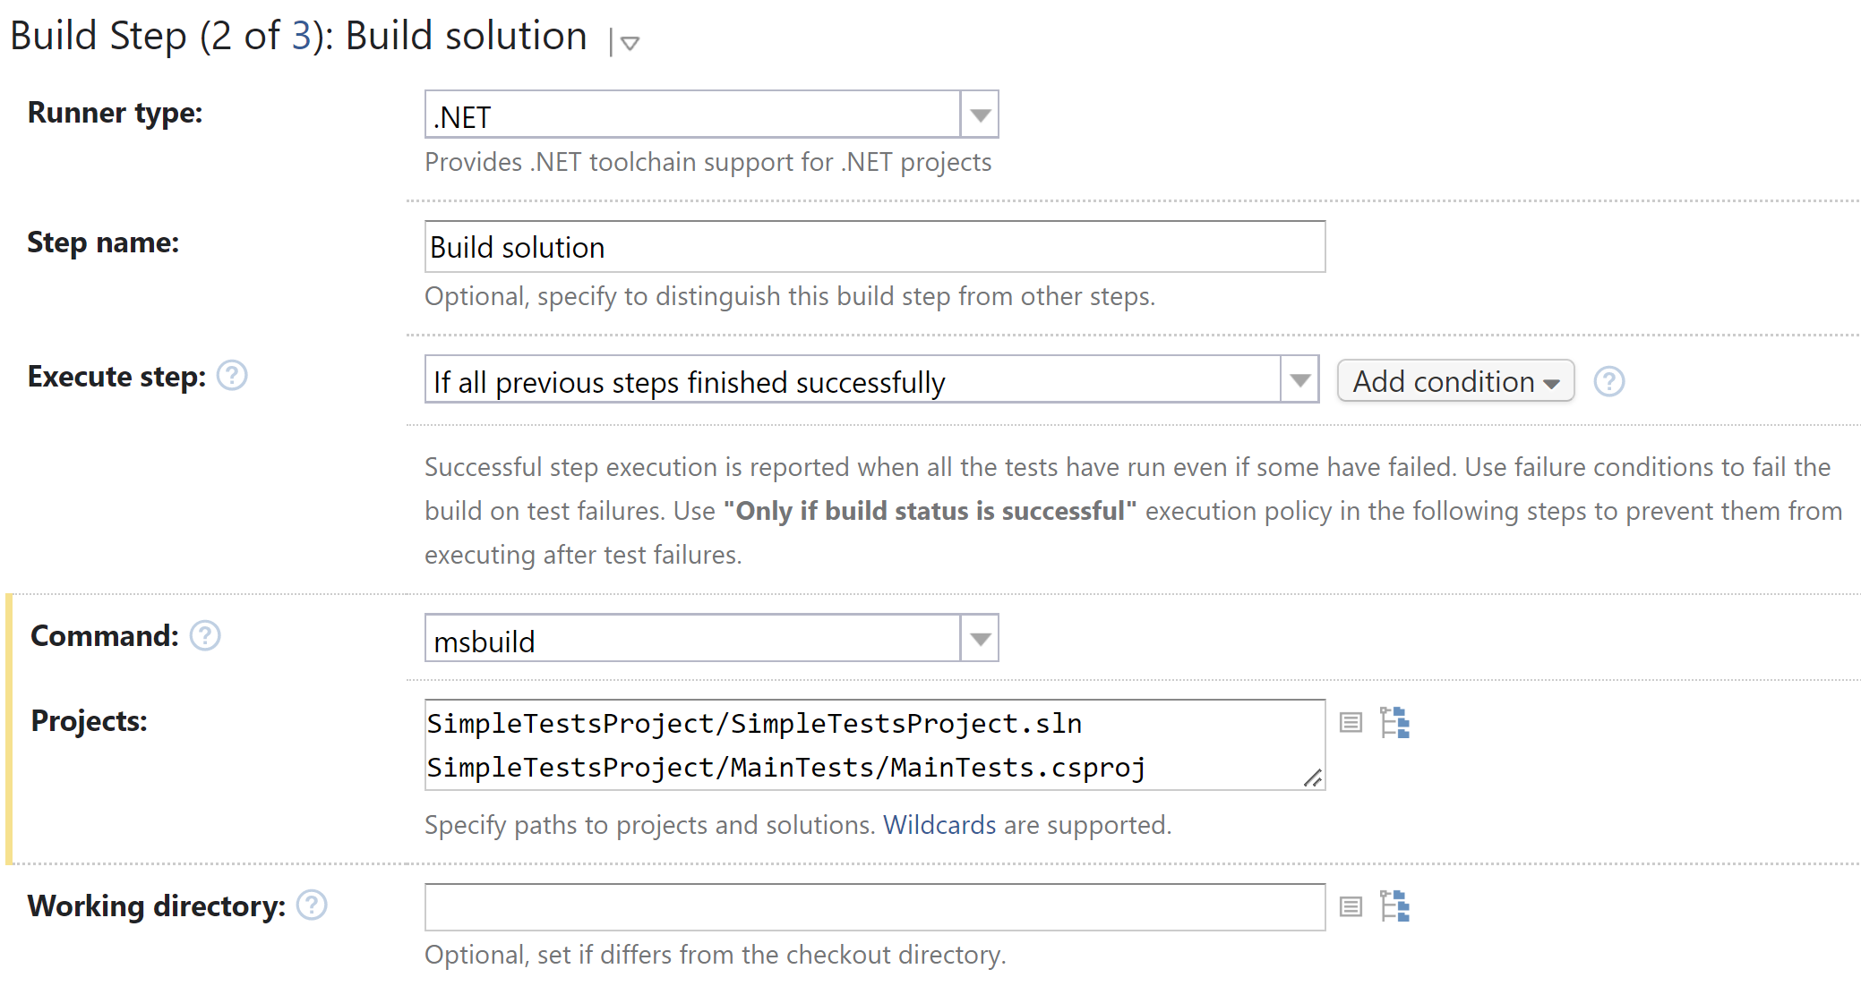Click help icon beside Command label
This screenshot has height=986, width=1861.
pos(205,636)
